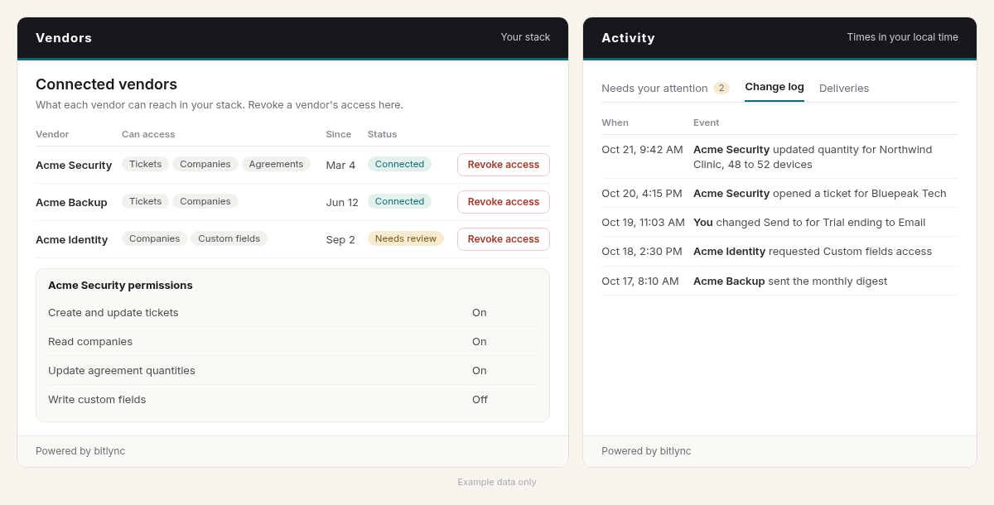Select the Acme Backup vendor name

[71, 202]
